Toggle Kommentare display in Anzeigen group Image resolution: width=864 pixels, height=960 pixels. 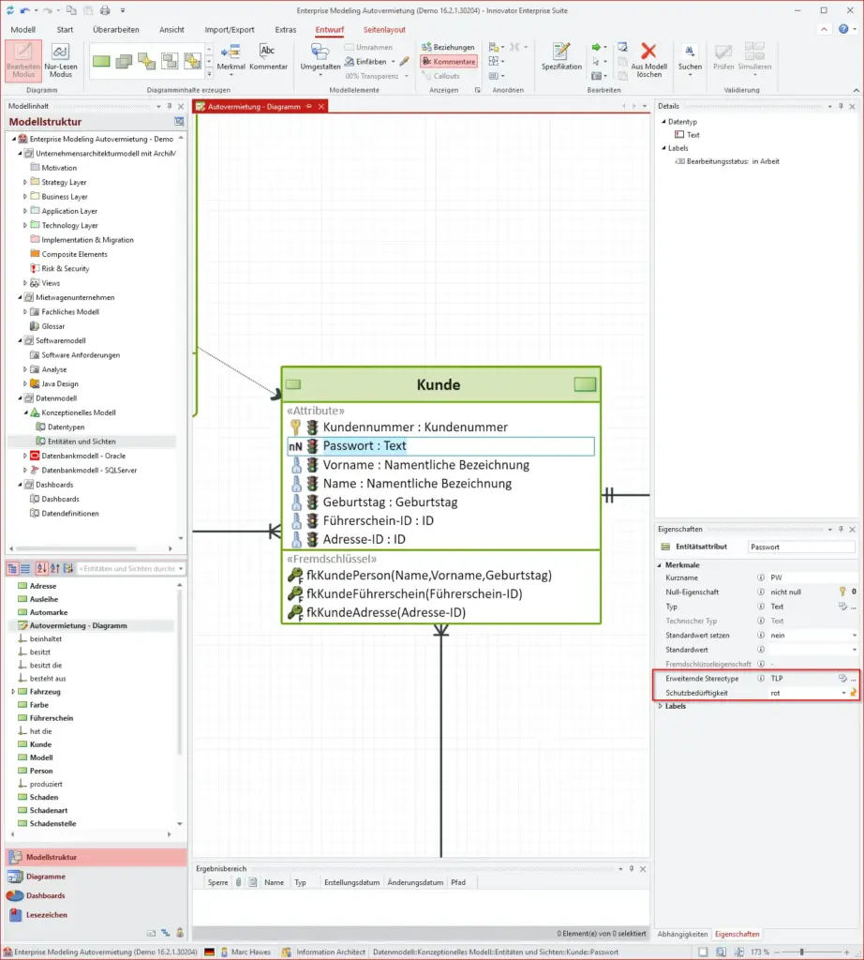point(449,62)
